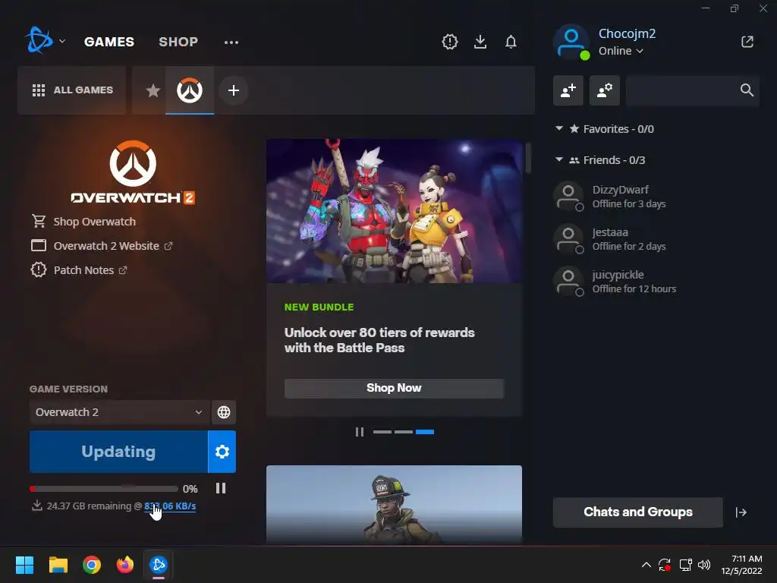Click the Overwatch 2 logo
The image size is (777, 583).
133,172
